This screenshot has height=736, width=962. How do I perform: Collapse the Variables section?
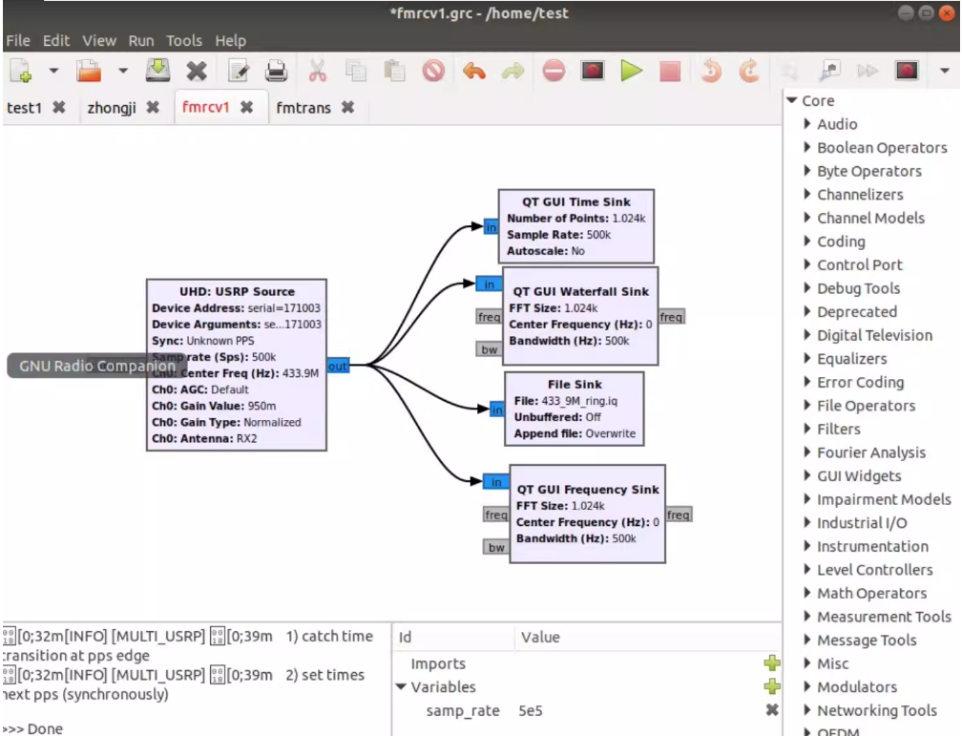click(402, 687)
